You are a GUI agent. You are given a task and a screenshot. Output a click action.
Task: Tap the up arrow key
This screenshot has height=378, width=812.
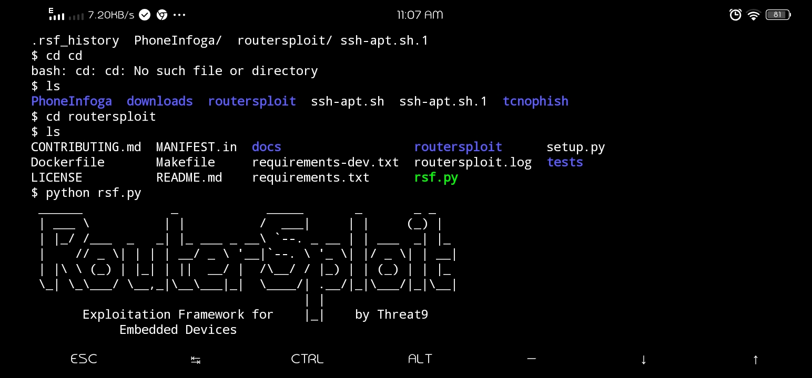pos(755,360)
